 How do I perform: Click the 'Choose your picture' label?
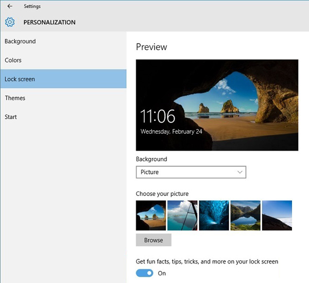(x=162, y=194)
